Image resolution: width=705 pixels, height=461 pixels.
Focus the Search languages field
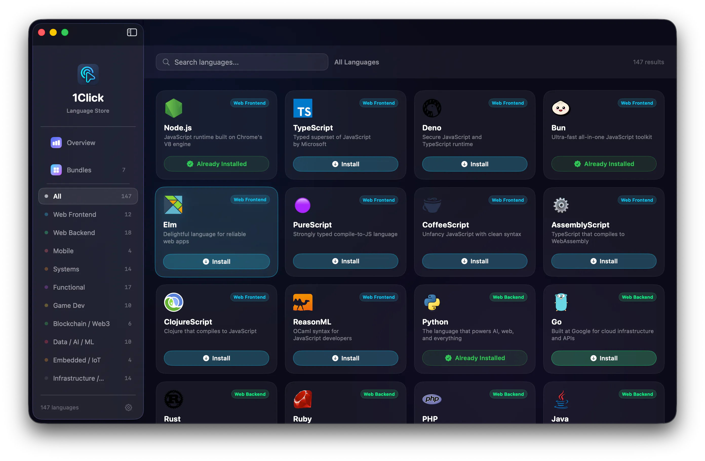pyautogui.click(x=242, y=62)
